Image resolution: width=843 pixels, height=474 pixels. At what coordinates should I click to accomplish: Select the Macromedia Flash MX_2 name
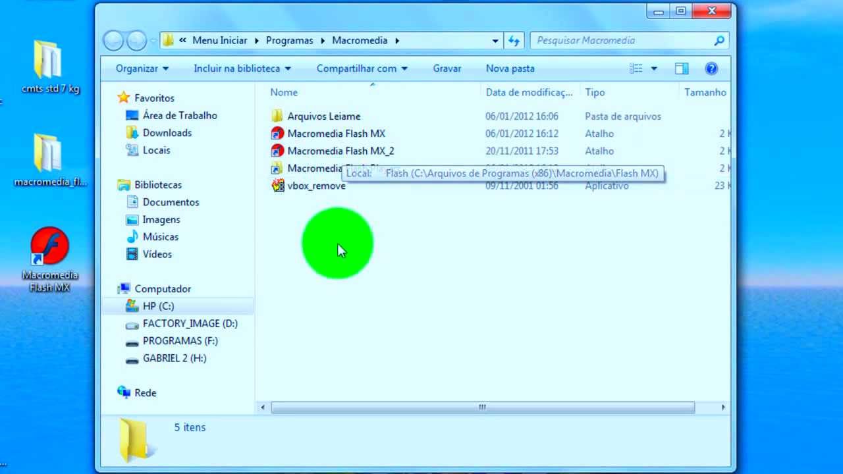coord(340,151)
